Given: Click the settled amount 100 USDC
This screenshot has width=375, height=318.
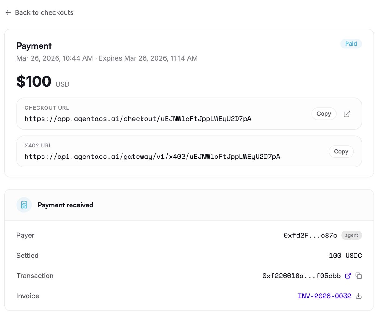Looking at the screenshot, I should pos(345,256).
